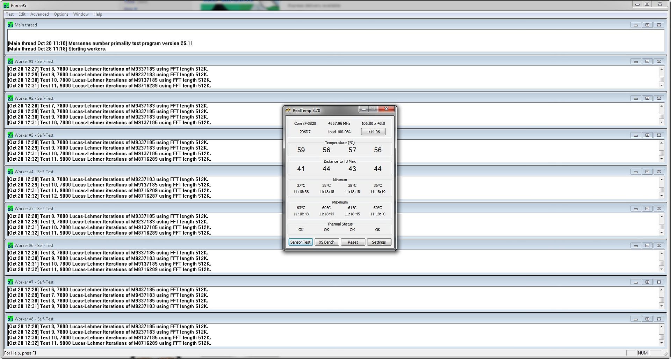This screenshot has width=671, height=359.
Task: Click the Worker #5 window icon
Action: tap(10, 208)
